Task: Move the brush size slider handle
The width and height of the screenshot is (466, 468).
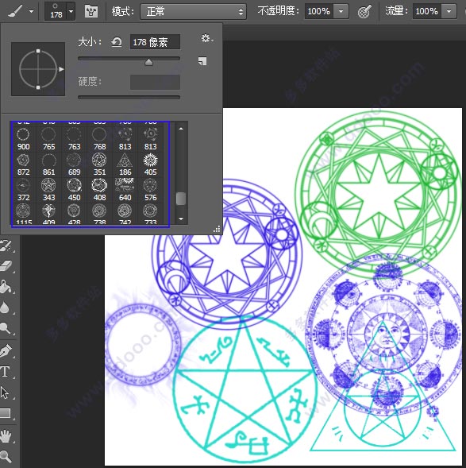Action: (148, 62)
